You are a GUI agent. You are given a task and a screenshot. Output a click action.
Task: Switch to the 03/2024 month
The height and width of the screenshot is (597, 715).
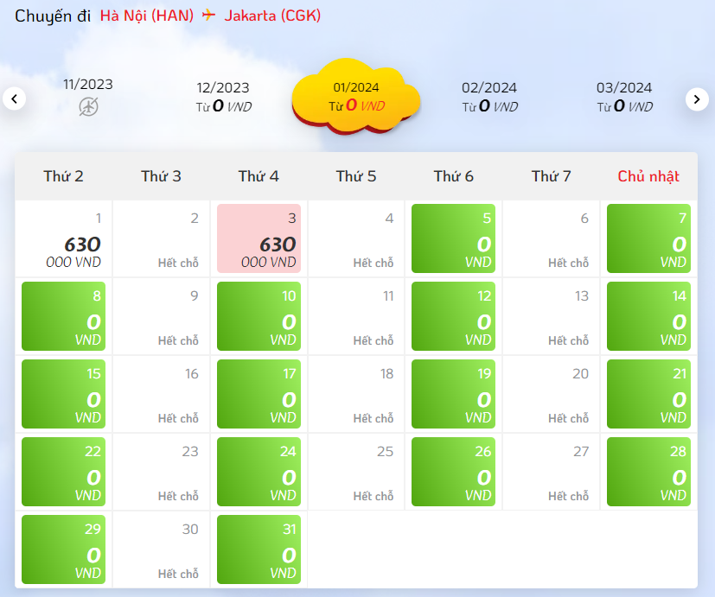(x=624, y=97)
